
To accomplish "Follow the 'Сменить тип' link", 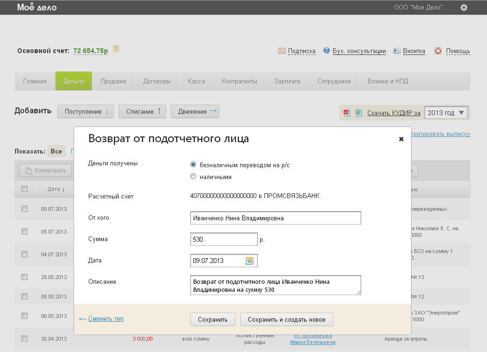I will click(x=105, y=319).
